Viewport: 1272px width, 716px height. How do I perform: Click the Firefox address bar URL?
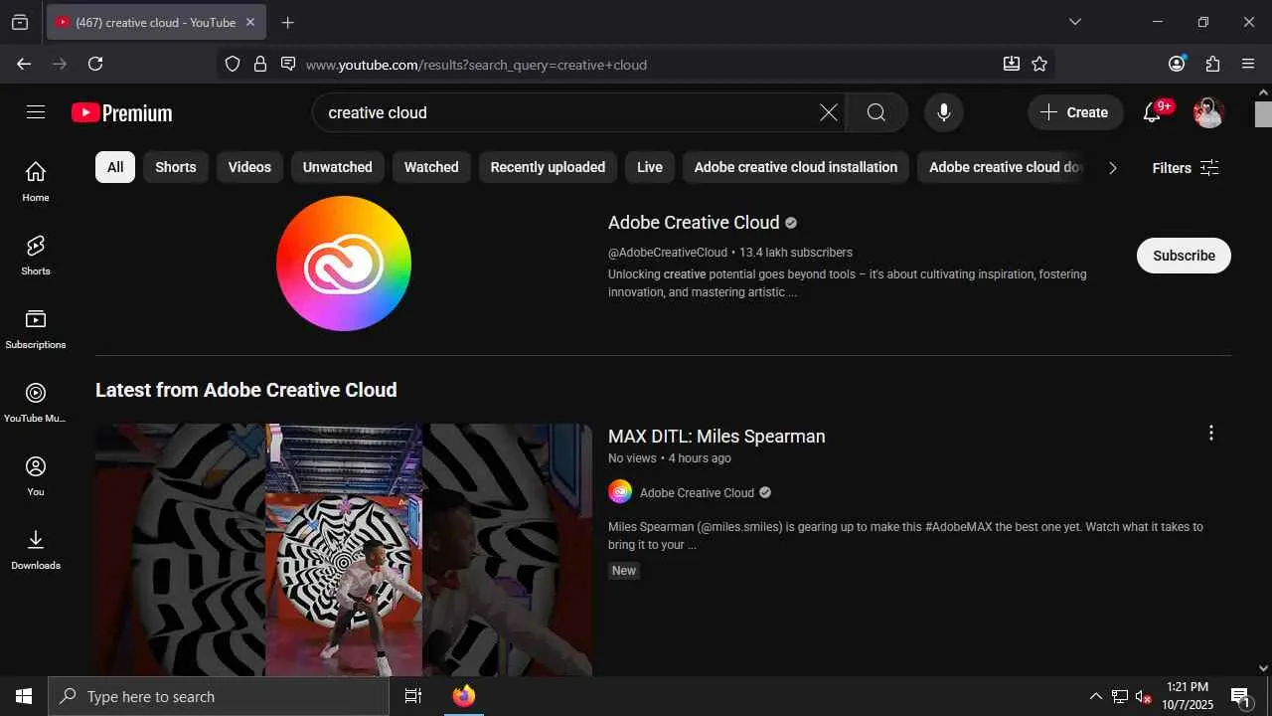coord(476,65)
